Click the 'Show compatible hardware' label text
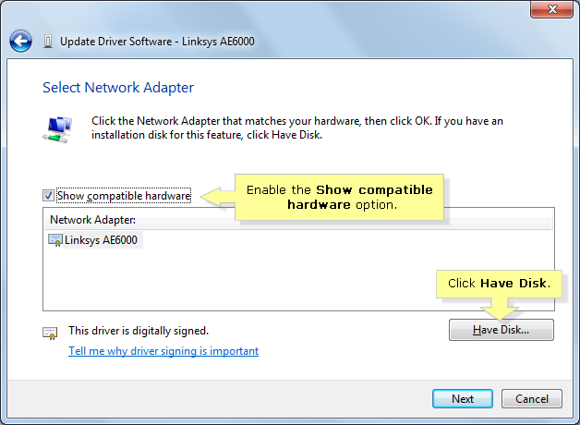Viewport: 580px width, 425px height. (x=124, y=196)
